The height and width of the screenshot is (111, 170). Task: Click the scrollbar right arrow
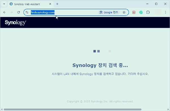point(168,109)
